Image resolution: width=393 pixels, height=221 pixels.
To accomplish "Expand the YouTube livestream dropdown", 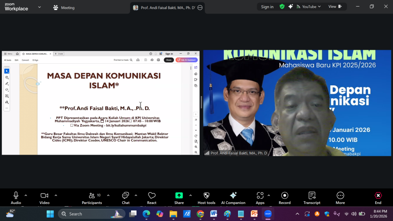I will 309,7.
